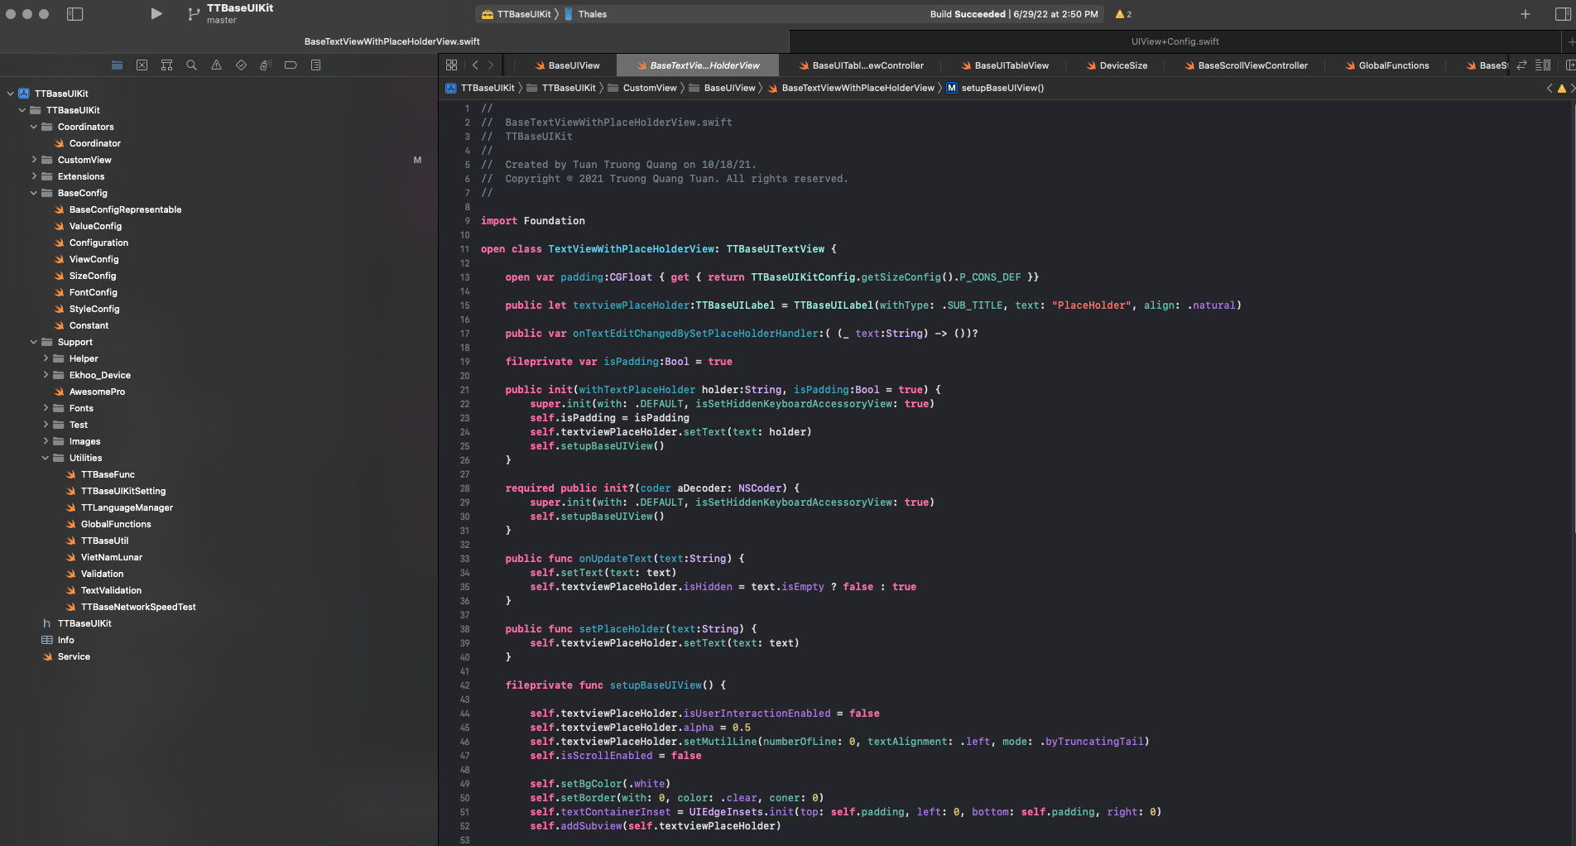Add a new editor pane on the right
Image resolution: width=1576 pixels, height=846 pixels.
click(x=1569, y=65)
